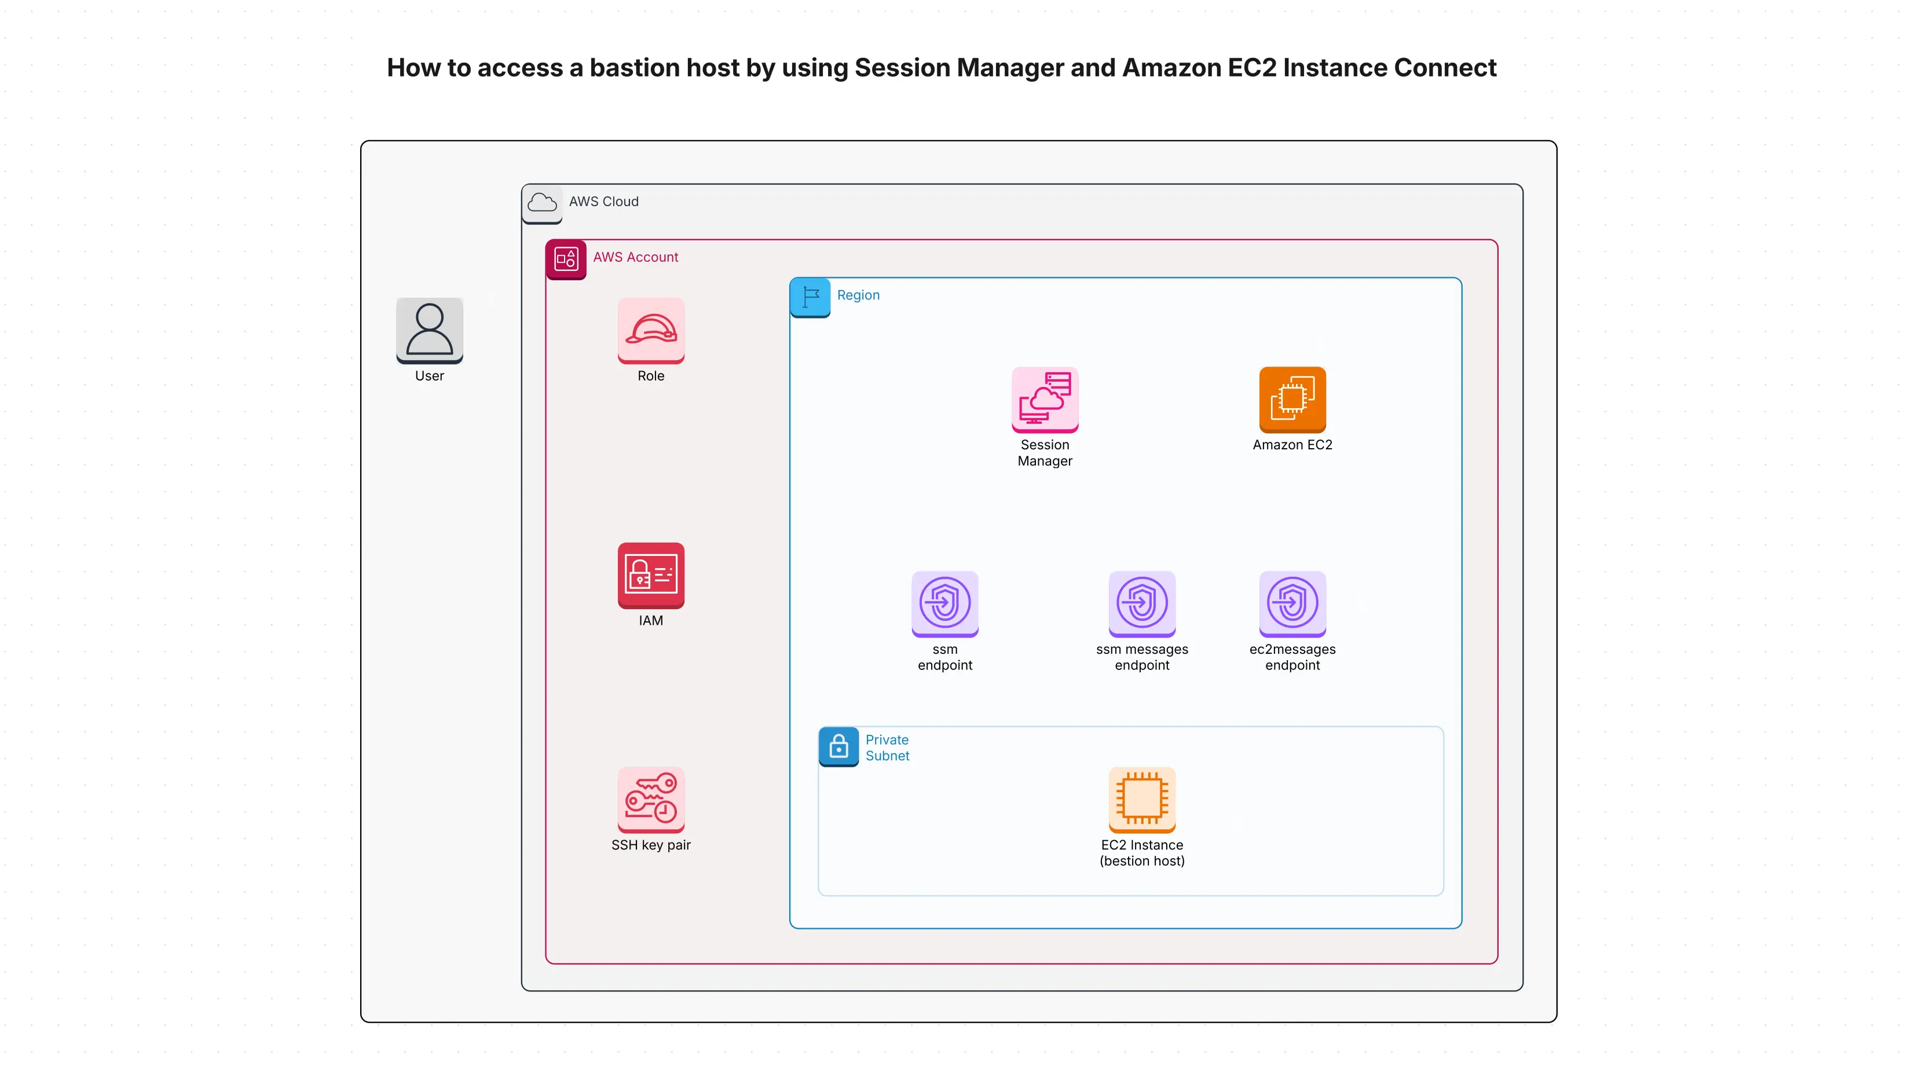Click the Private Subnet lock icon

(x=838, y=746)
